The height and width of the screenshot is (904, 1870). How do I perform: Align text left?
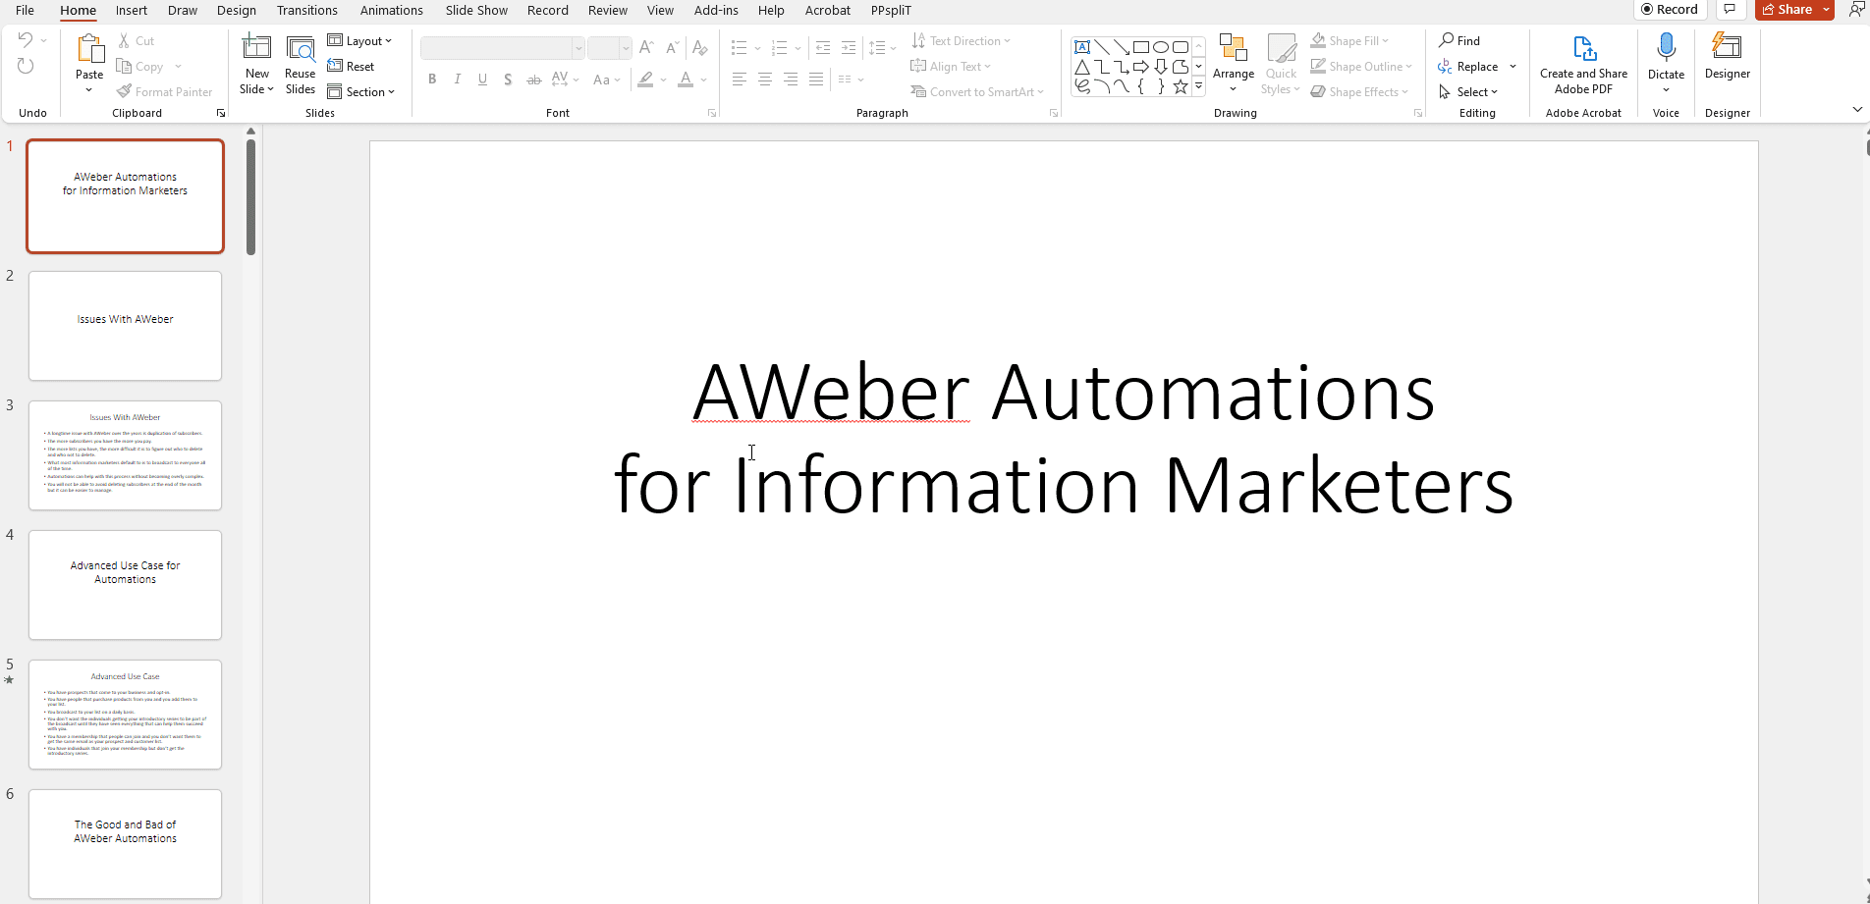[740, 80]
